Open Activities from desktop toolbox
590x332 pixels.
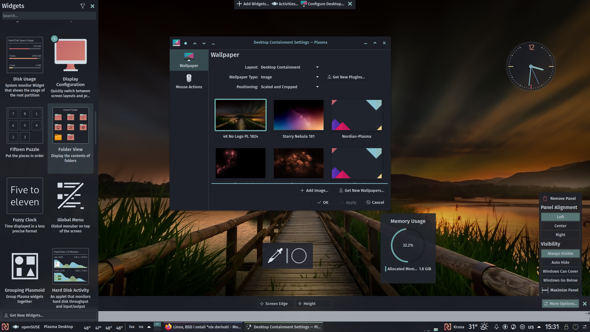click(285, 4)
